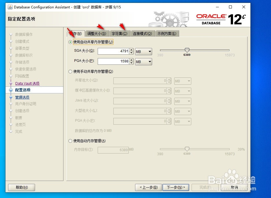271x198 pixels.
Task: Click the 上一步(B) button
Action: [148, 187]
